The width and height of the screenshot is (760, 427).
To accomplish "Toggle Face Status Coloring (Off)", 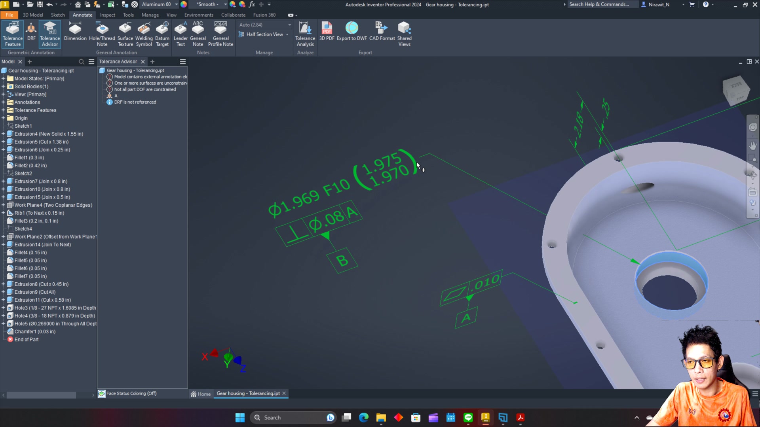I will pyautogui.click(x=127, y=393).
